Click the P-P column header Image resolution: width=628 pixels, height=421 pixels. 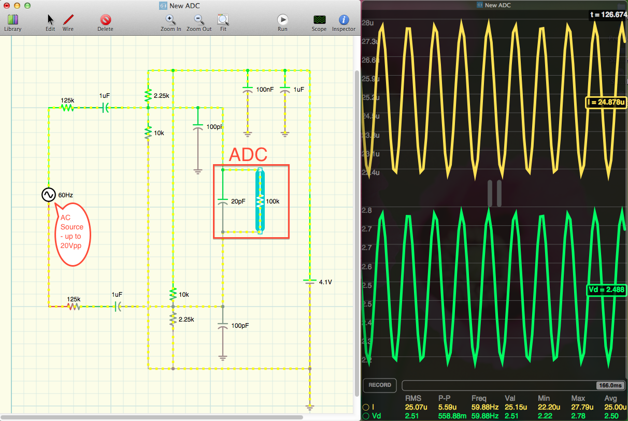[446, 398]
